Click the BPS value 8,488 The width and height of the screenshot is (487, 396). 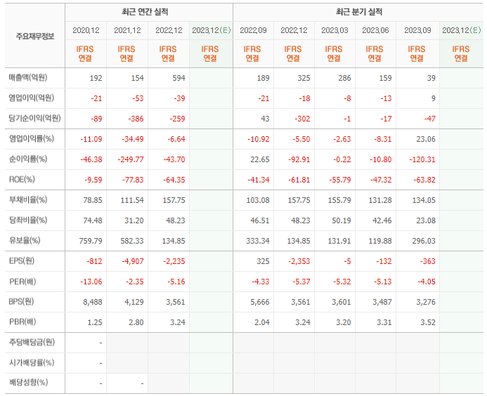click(93, 303)
